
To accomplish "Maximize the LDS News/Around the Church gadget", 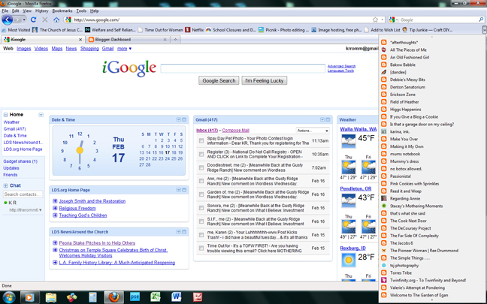I will point(184,232).
